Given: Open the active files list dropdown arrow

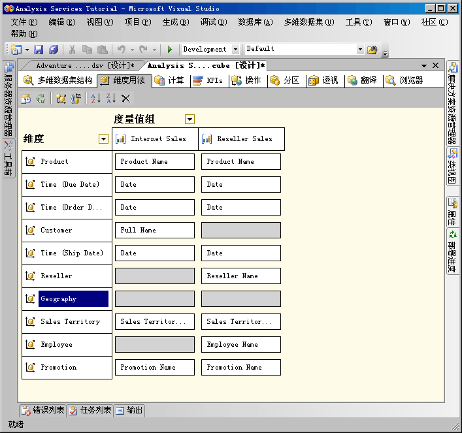Looking at the screenshot, I should point(424,66).
